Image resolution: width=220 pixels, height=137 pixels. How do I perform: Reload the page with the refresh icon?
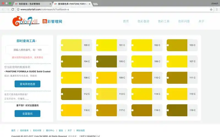pos(12,9)
